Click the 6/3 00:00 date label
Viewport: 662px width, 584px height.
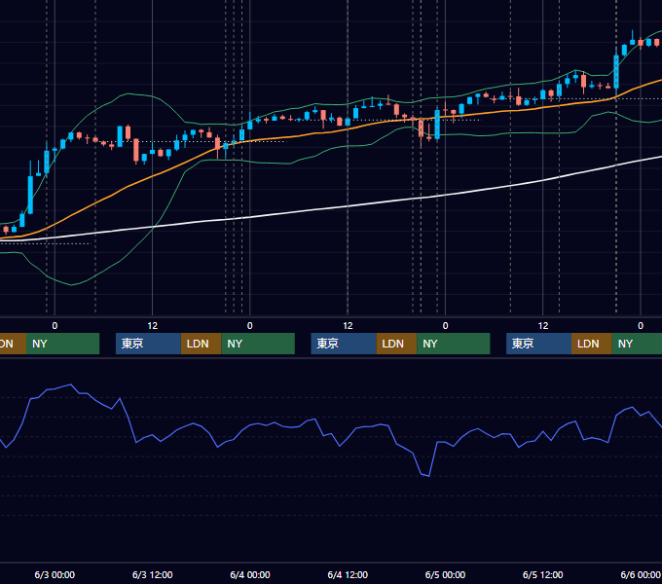tap(55, 574)
